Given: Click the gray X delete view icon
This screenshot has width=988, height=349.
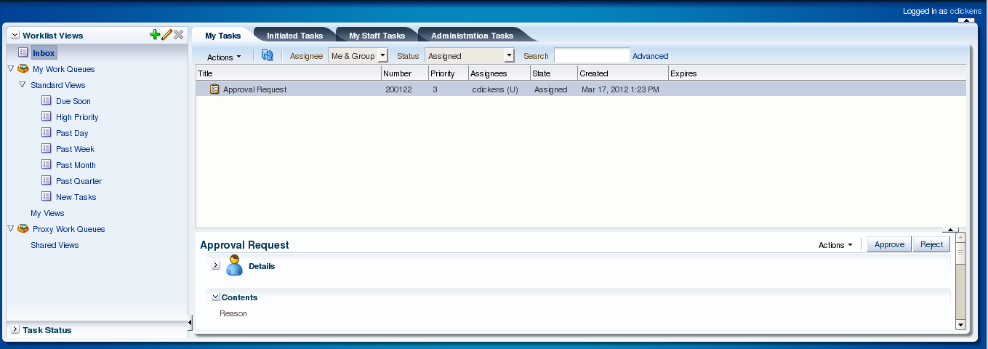Looking at the screenshot, I should coord(178,35).
